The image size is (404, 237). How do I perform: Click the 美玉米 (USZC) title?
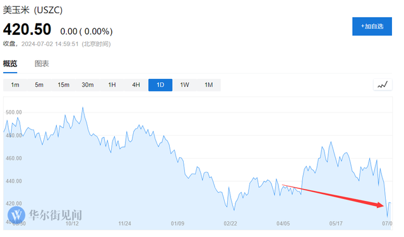pyautogui.click(x=33, y=10)
